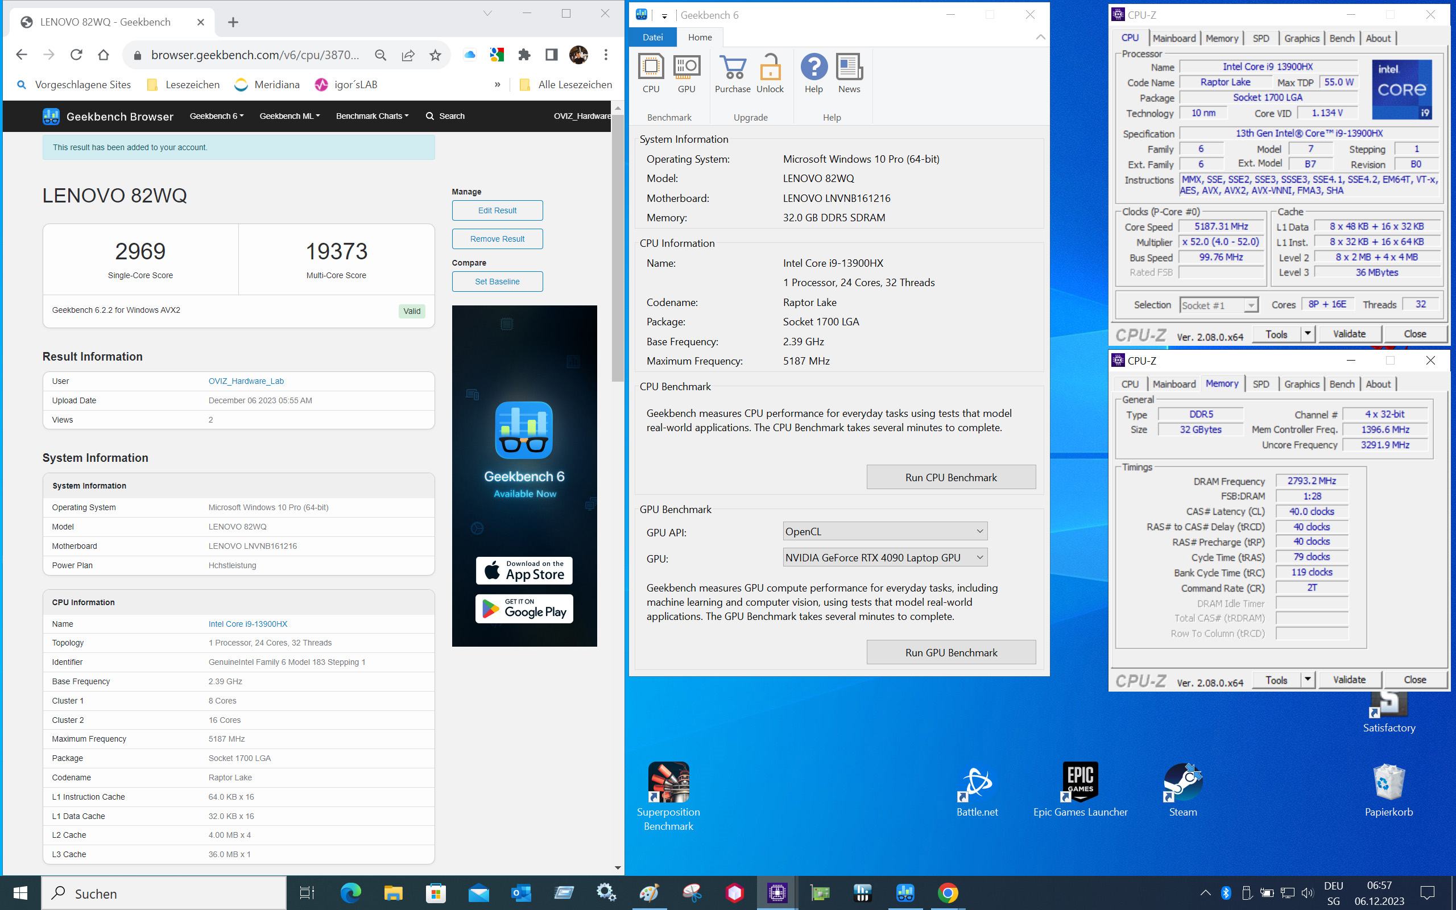Open the OVIZ_Hardware_Lab user link
The image size is (1456, 910).
click(246, 381)
